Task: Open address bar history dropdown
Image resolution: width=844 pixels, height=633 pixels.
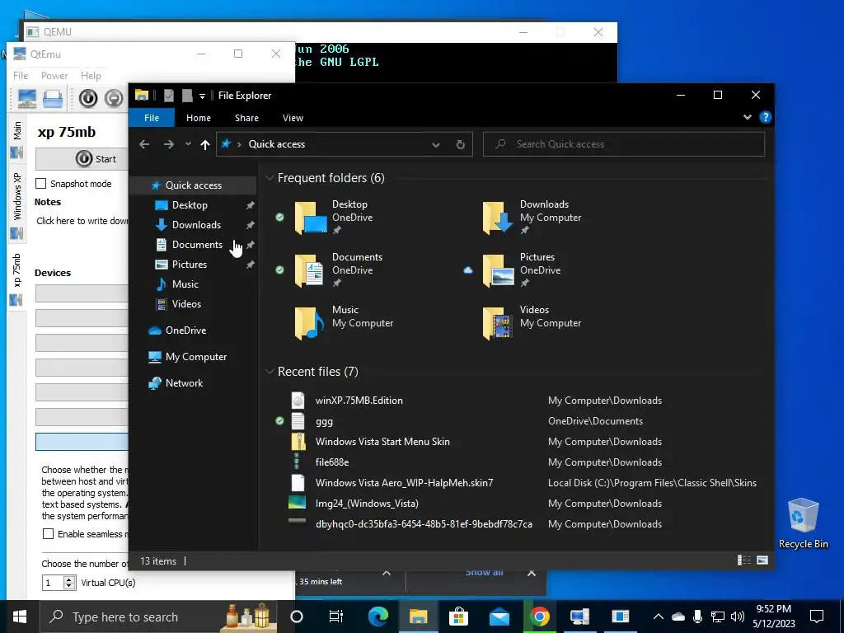Action: 435,144
